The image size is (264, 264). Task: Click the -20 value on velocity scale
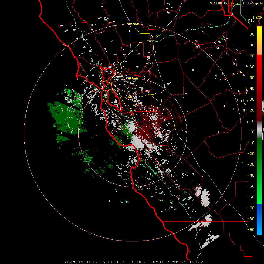pos(251,153)
